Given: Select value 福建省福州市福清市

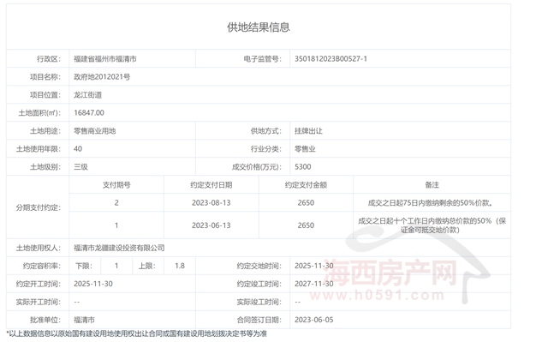Looking at the screenshot, I should (104, 59).
